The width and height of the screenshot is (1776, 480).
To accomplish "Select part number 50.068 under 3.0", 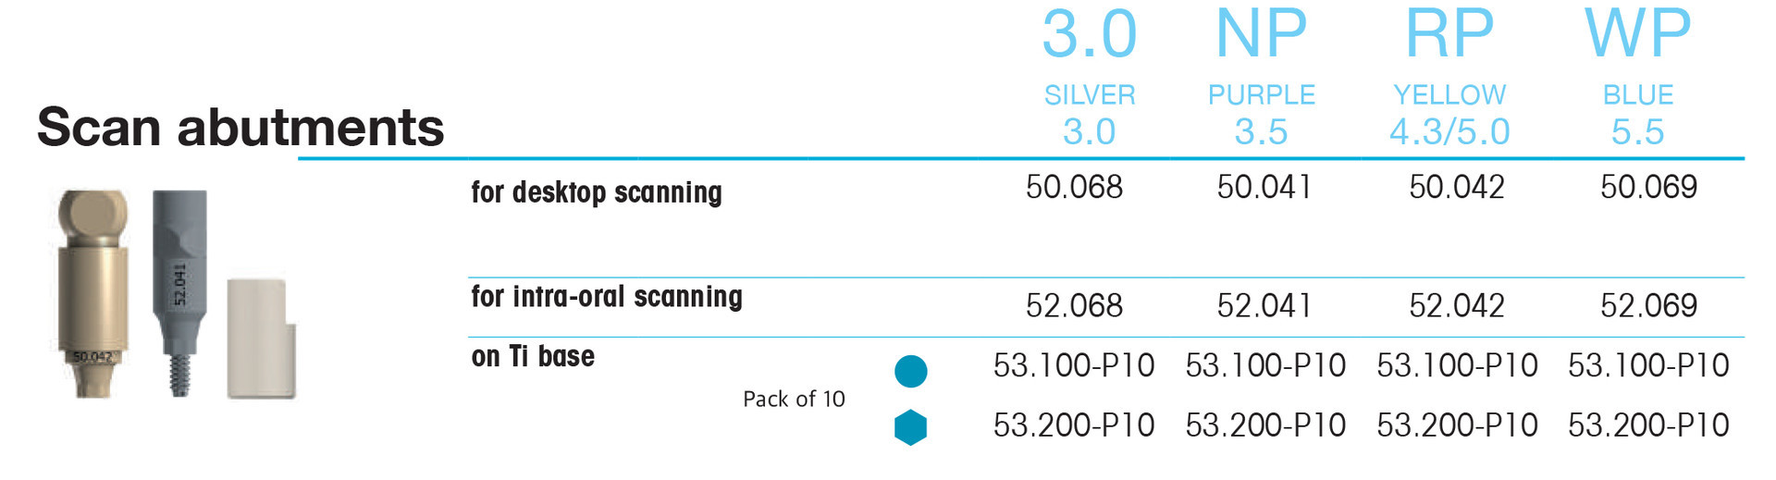I will 1074,187.
